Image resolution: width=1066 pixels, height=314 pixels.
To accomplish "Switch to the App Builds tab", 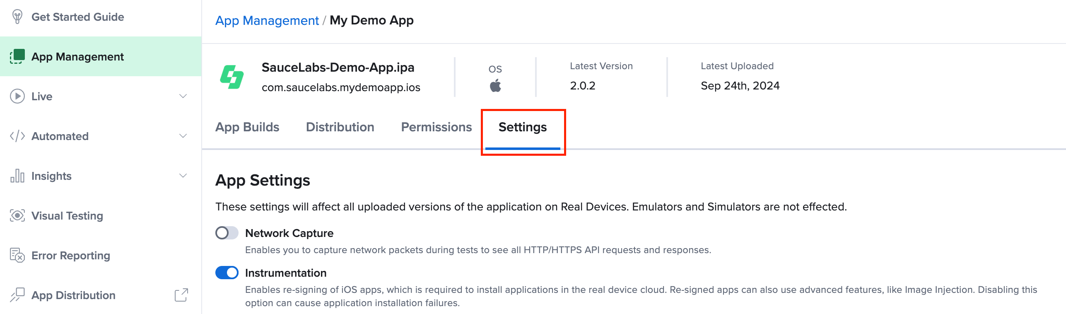I will tap(247, 127).
